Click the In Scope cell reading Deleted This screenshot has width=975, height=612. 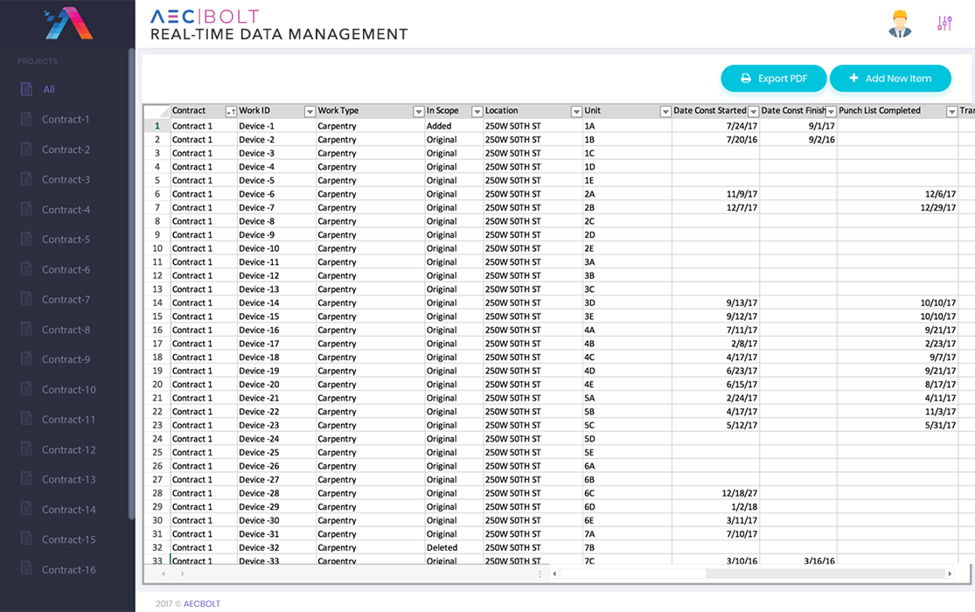coord(453,548)
